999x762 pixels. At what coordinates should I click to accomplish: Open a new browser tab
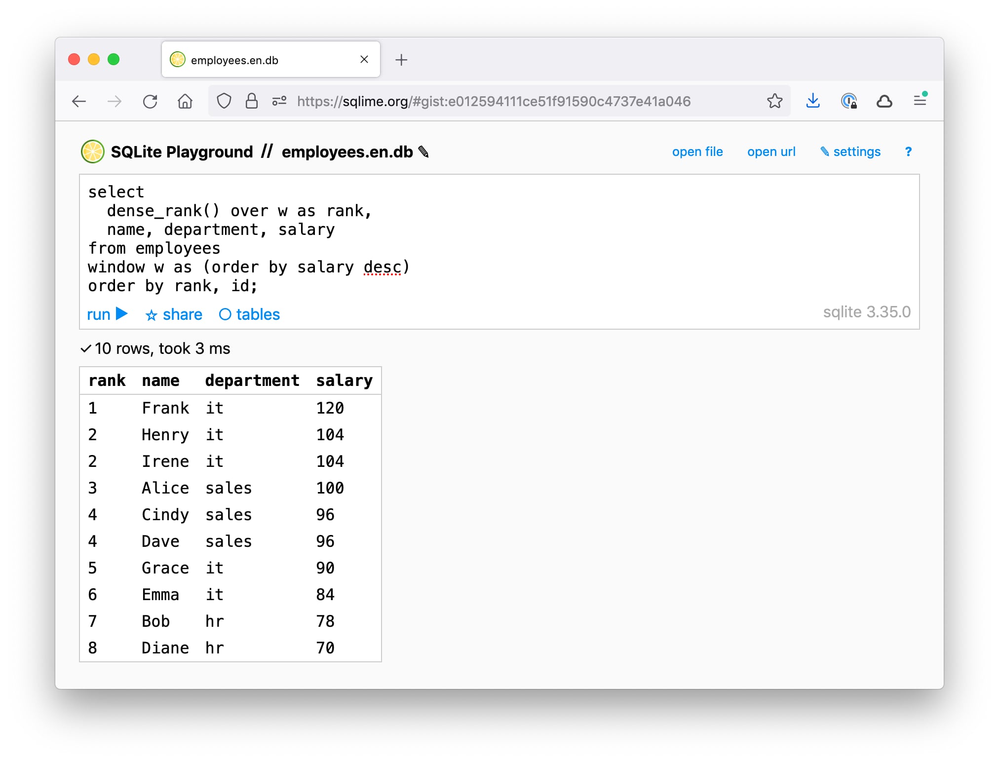click(401, 60)
